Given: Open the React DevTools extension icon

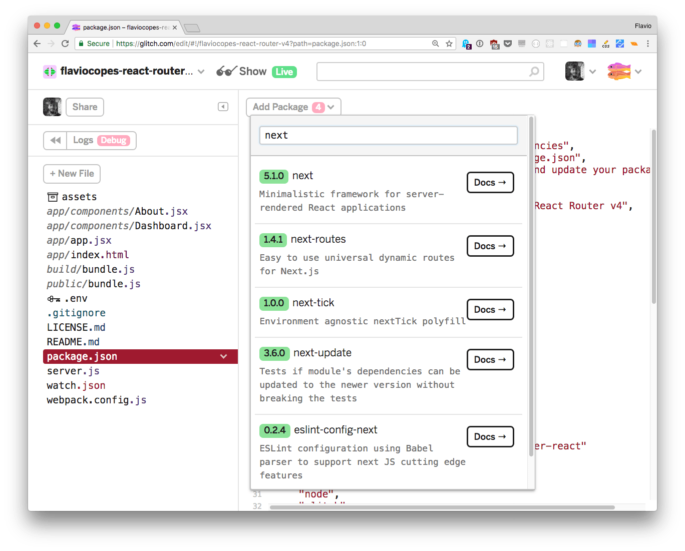Looking at the screenshot, I should (x=550, y=44).
